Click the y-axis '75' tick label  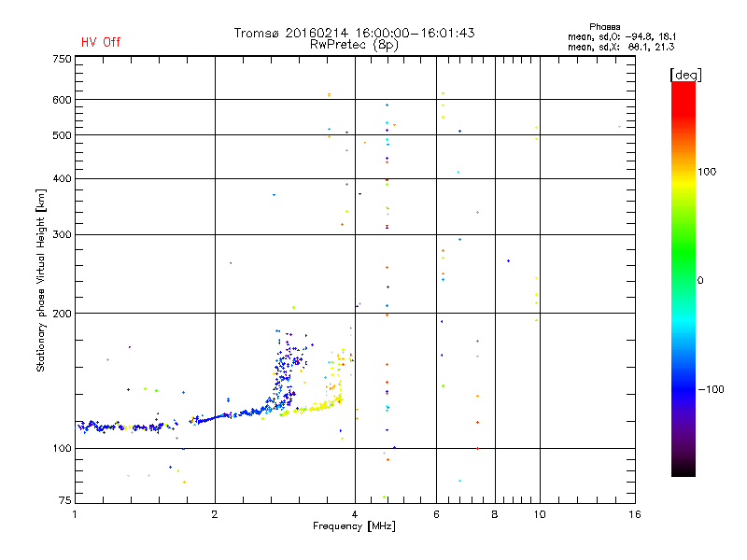pos(65,500)
